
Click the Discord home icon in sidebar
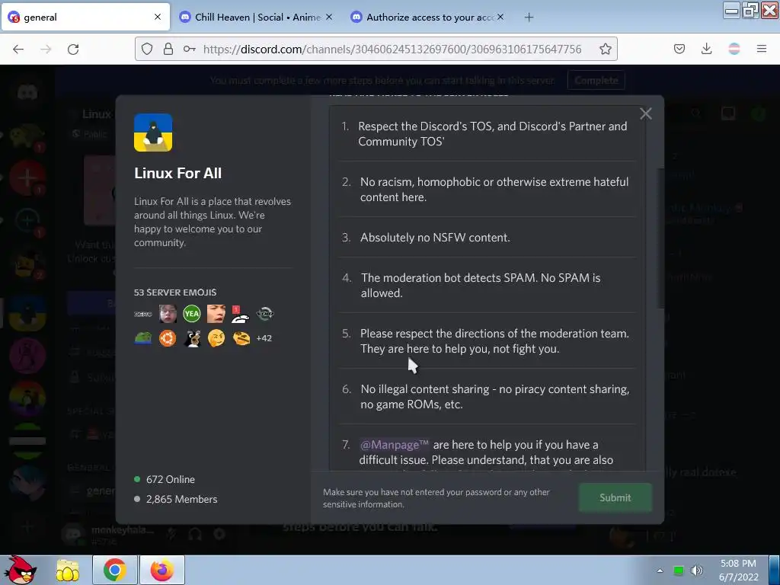point(27,92)
